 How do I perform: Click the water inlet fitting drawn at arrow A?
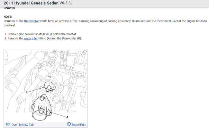click(x=41, y=108)
